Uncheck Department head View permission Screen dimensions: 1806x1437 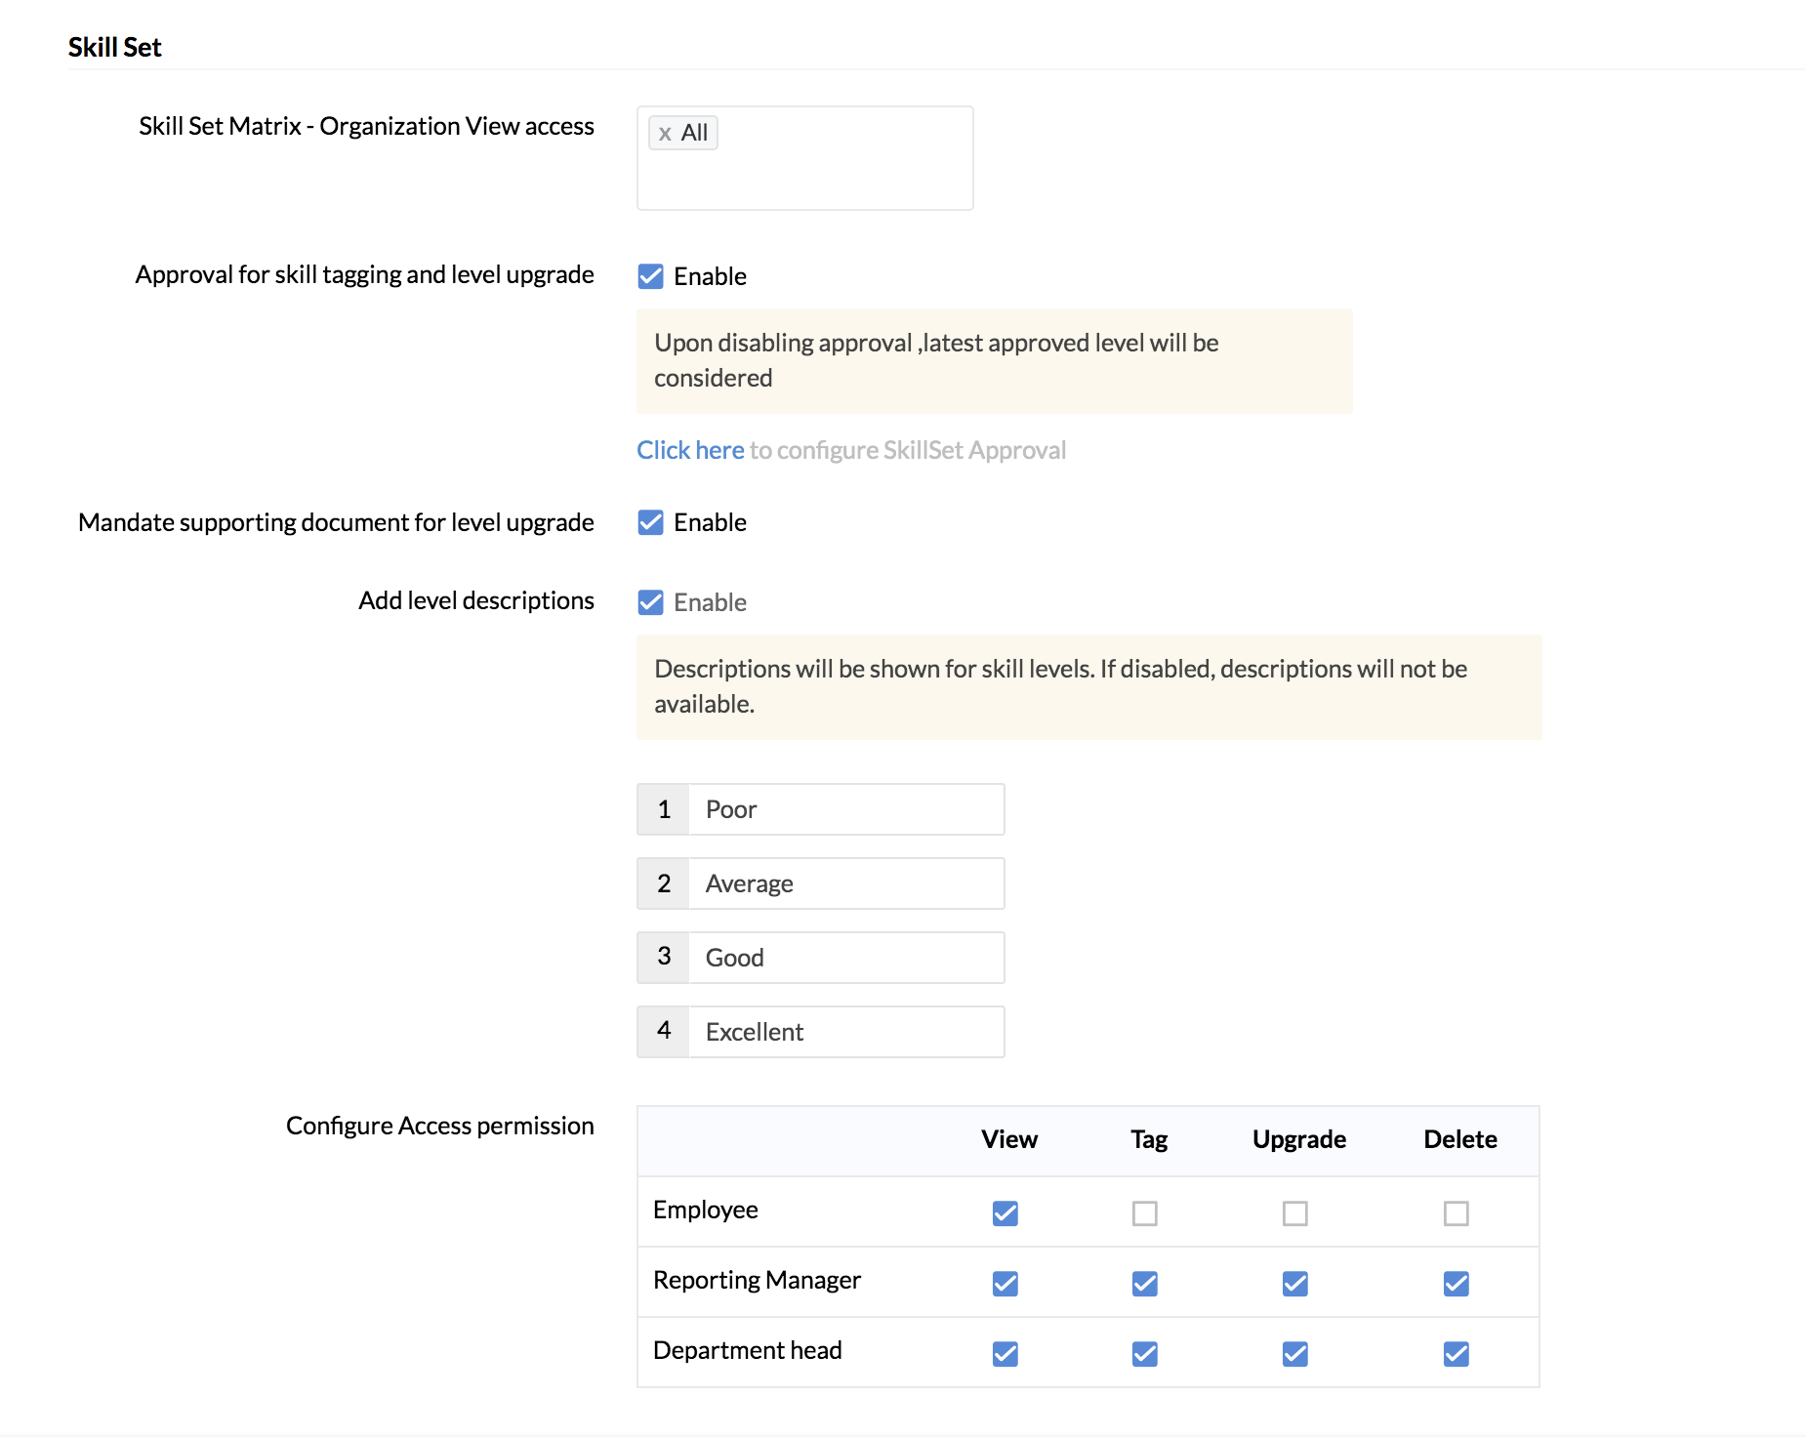click(1005, 1354)
